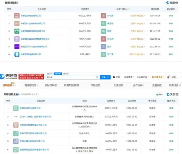Open the 三只羊（合肥）控股集团有限公司 link

(35, 117)
